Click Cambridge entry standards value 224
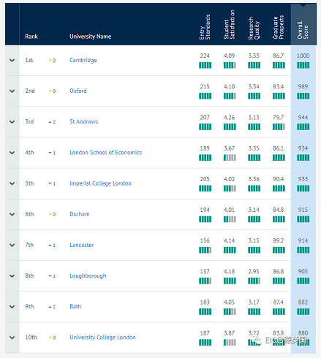 [205, 56]
